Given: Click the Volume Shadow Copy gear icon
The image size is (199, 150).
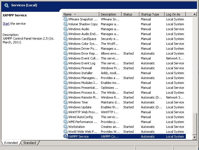Looking at the screenshot, I should (66, 24).
